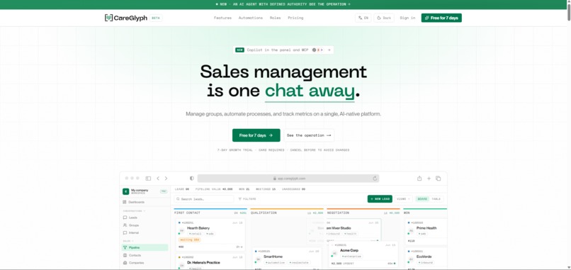Screen dimensions: 571x270
Task: Click the waiting tag on Hearth Bakery
Action: point(189,240)
